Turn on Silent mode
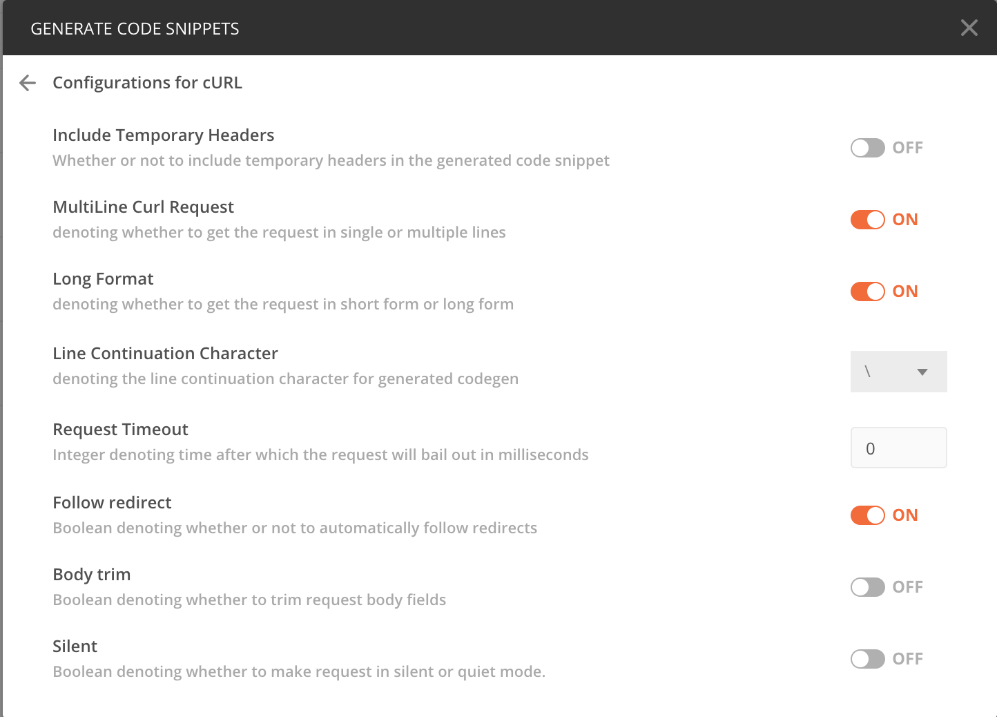This screenshot has height=717, width=997. pyautogui.click(x=867, y=659)
